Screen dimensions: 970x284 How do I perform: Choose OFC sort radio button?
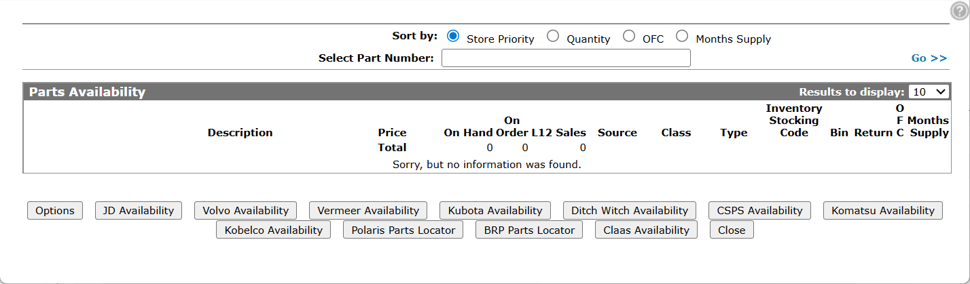pos(629,36)
